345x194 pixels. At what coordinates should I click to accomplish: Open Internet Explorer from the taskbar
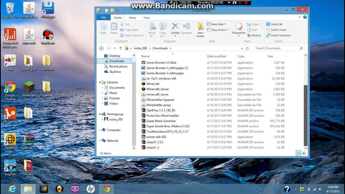pyautogui.click(x=12, y=189)
